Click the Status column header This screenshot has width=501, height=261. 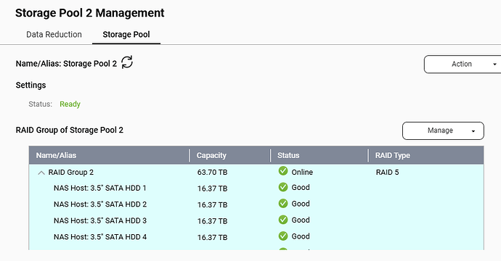319,155
